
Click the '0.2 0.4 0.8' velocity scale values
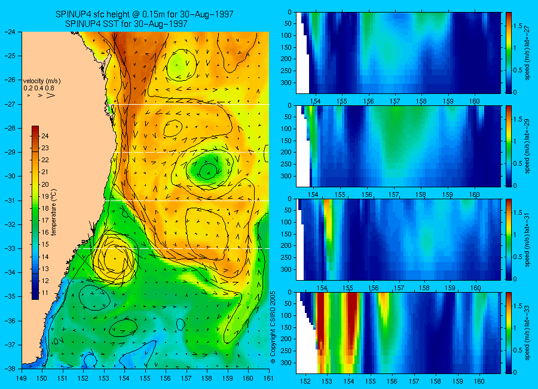click(39, 89)
